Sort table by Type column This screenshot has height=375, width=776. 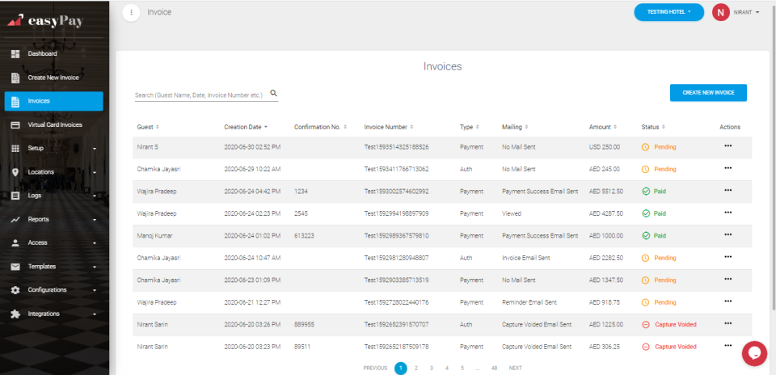tap(469, 127)
